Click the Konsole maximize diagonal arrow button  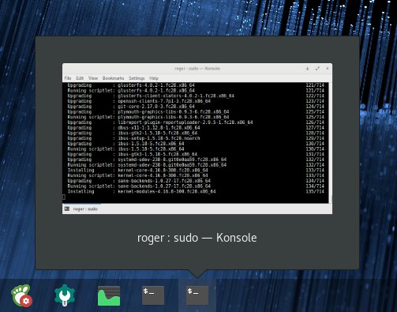(x=317, y=69)
